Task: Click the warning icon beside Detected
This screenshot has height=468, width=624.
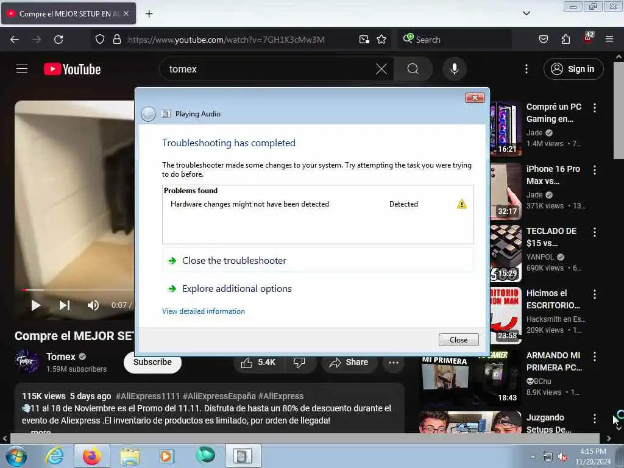Action: (x=462, y=204)
